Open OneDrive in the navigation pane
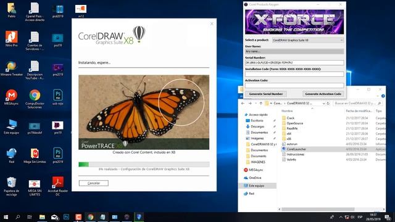Screen dimensions: 395x222 255,178
